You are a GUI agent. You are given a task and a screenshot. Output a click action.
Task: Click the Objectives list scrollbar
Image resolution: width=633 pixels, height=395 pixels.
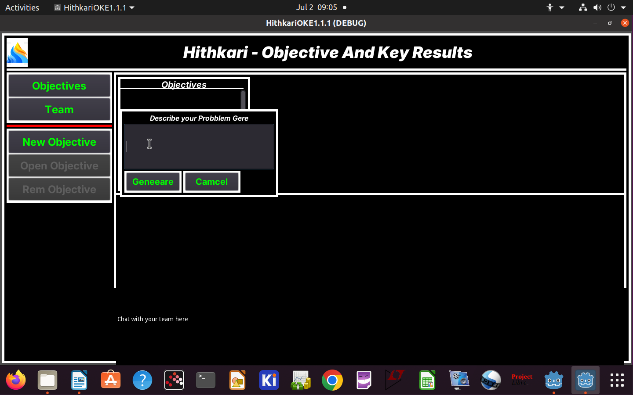pos(243,100)
